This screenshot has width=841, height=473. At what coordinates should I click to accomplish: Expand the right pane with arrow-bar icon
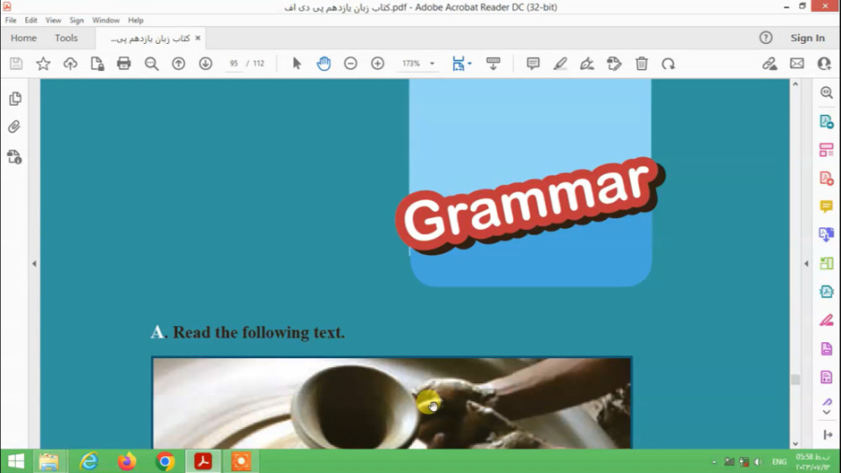(828, 435)
